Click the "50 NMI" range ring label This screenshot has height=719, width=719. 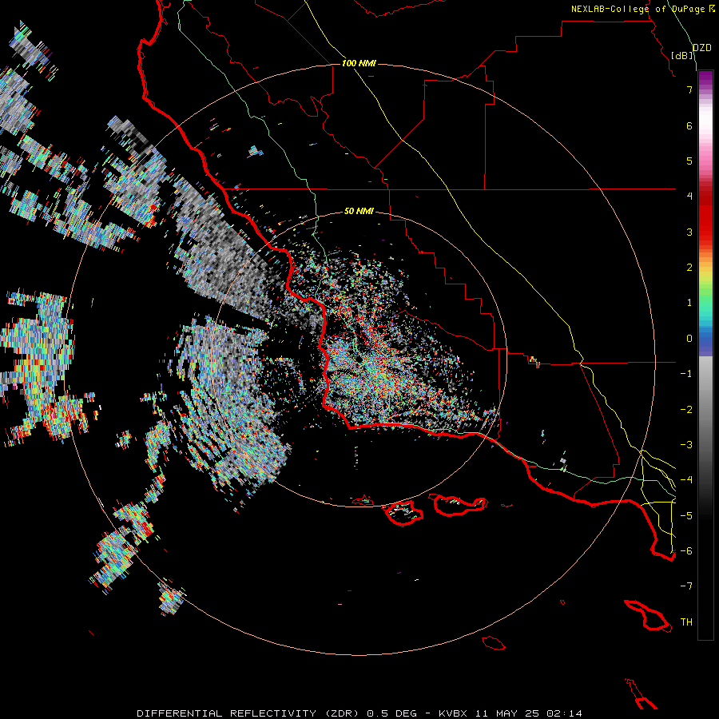coord(359,211)
